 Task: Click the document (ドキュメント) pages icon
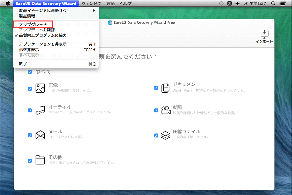(x=165, y=88)
